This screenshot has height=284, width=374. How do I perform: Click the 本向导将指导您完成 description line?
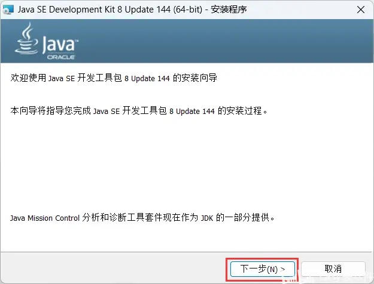(x=51, y=111)
